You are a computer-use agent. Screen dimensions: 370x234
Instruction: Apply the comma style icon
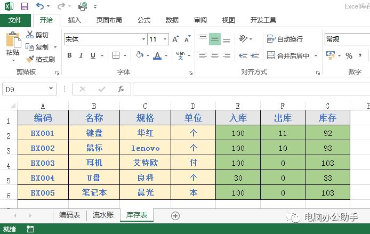pos(360,55)
